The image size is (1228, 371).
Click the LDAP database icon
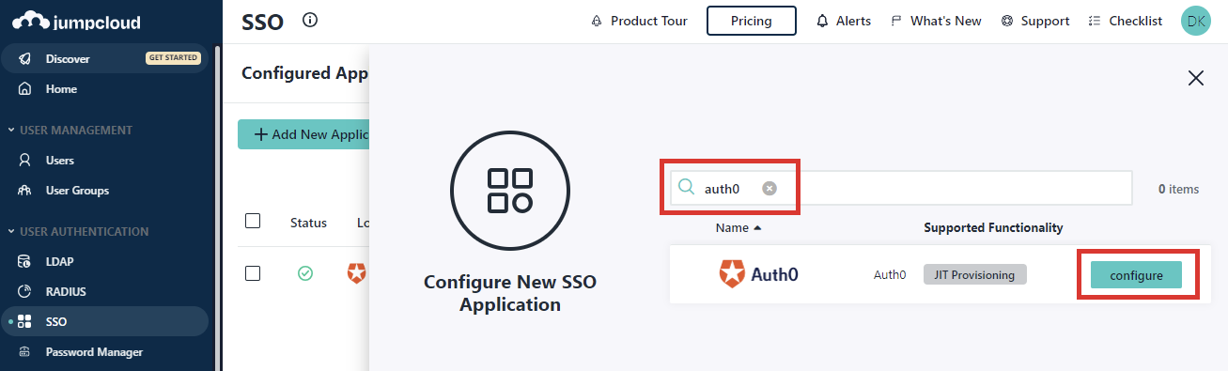point(25,262)
